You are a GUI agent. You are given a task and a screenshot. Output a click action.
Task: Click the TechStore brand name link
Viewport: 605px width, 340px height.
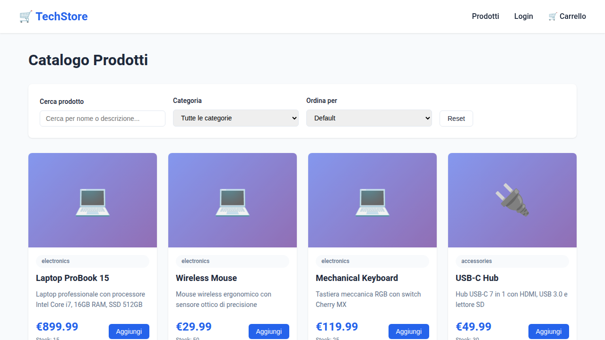click(x=60, y=16)
